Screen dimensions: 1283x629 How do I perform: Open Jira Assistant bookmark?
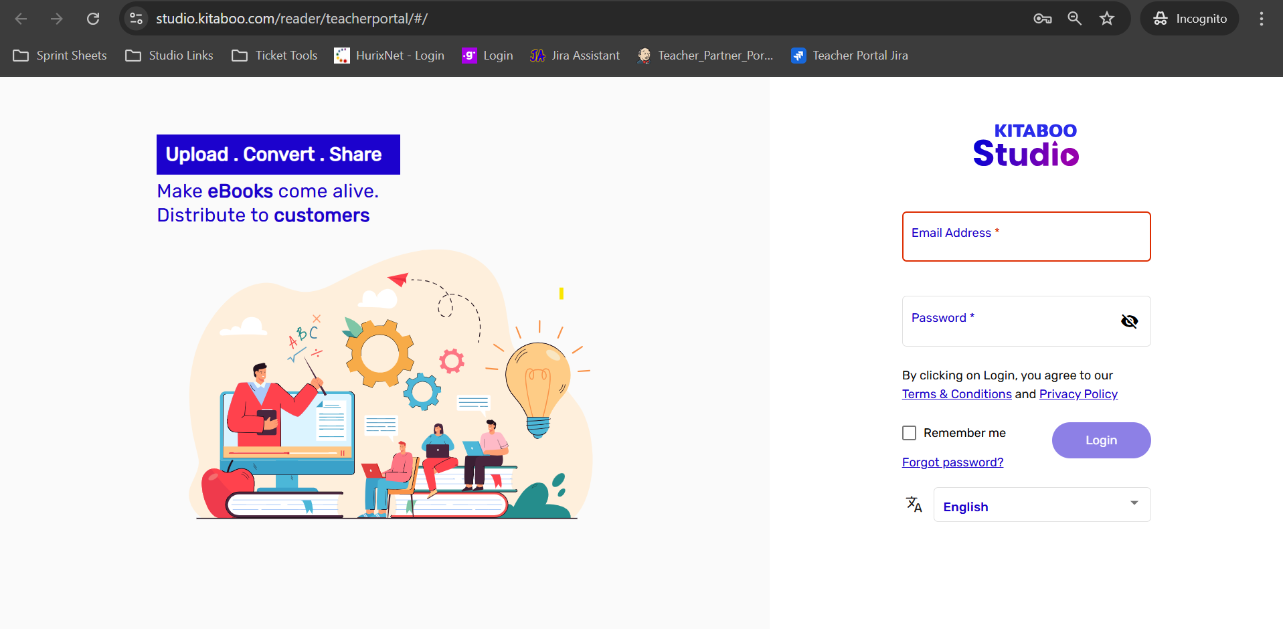(575, 56)
